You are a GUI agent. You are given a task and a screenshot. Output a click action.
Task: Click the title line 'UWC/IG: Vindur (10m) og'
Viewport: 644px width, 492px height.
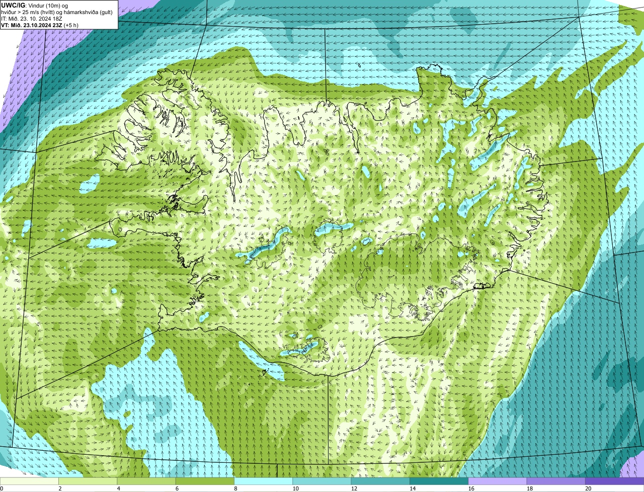pyautogui.click(x=34, y=5)
